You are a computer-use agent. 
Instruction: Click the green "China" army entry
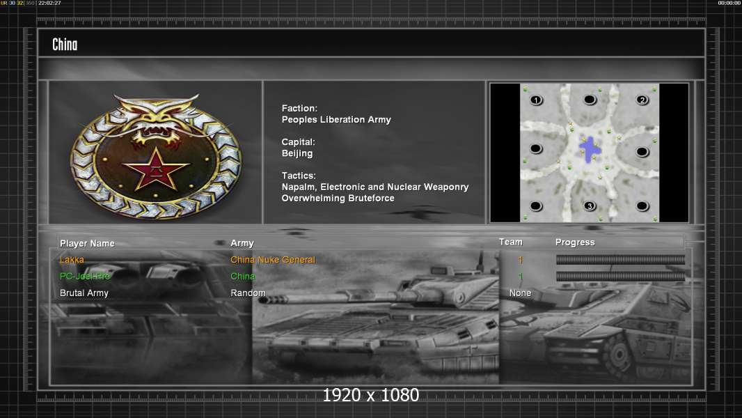(x=243, y=276)
